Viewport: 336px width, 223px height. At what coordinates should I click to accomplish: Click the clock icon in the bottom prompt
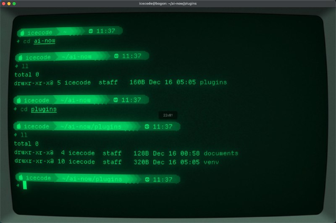(147, 179)
